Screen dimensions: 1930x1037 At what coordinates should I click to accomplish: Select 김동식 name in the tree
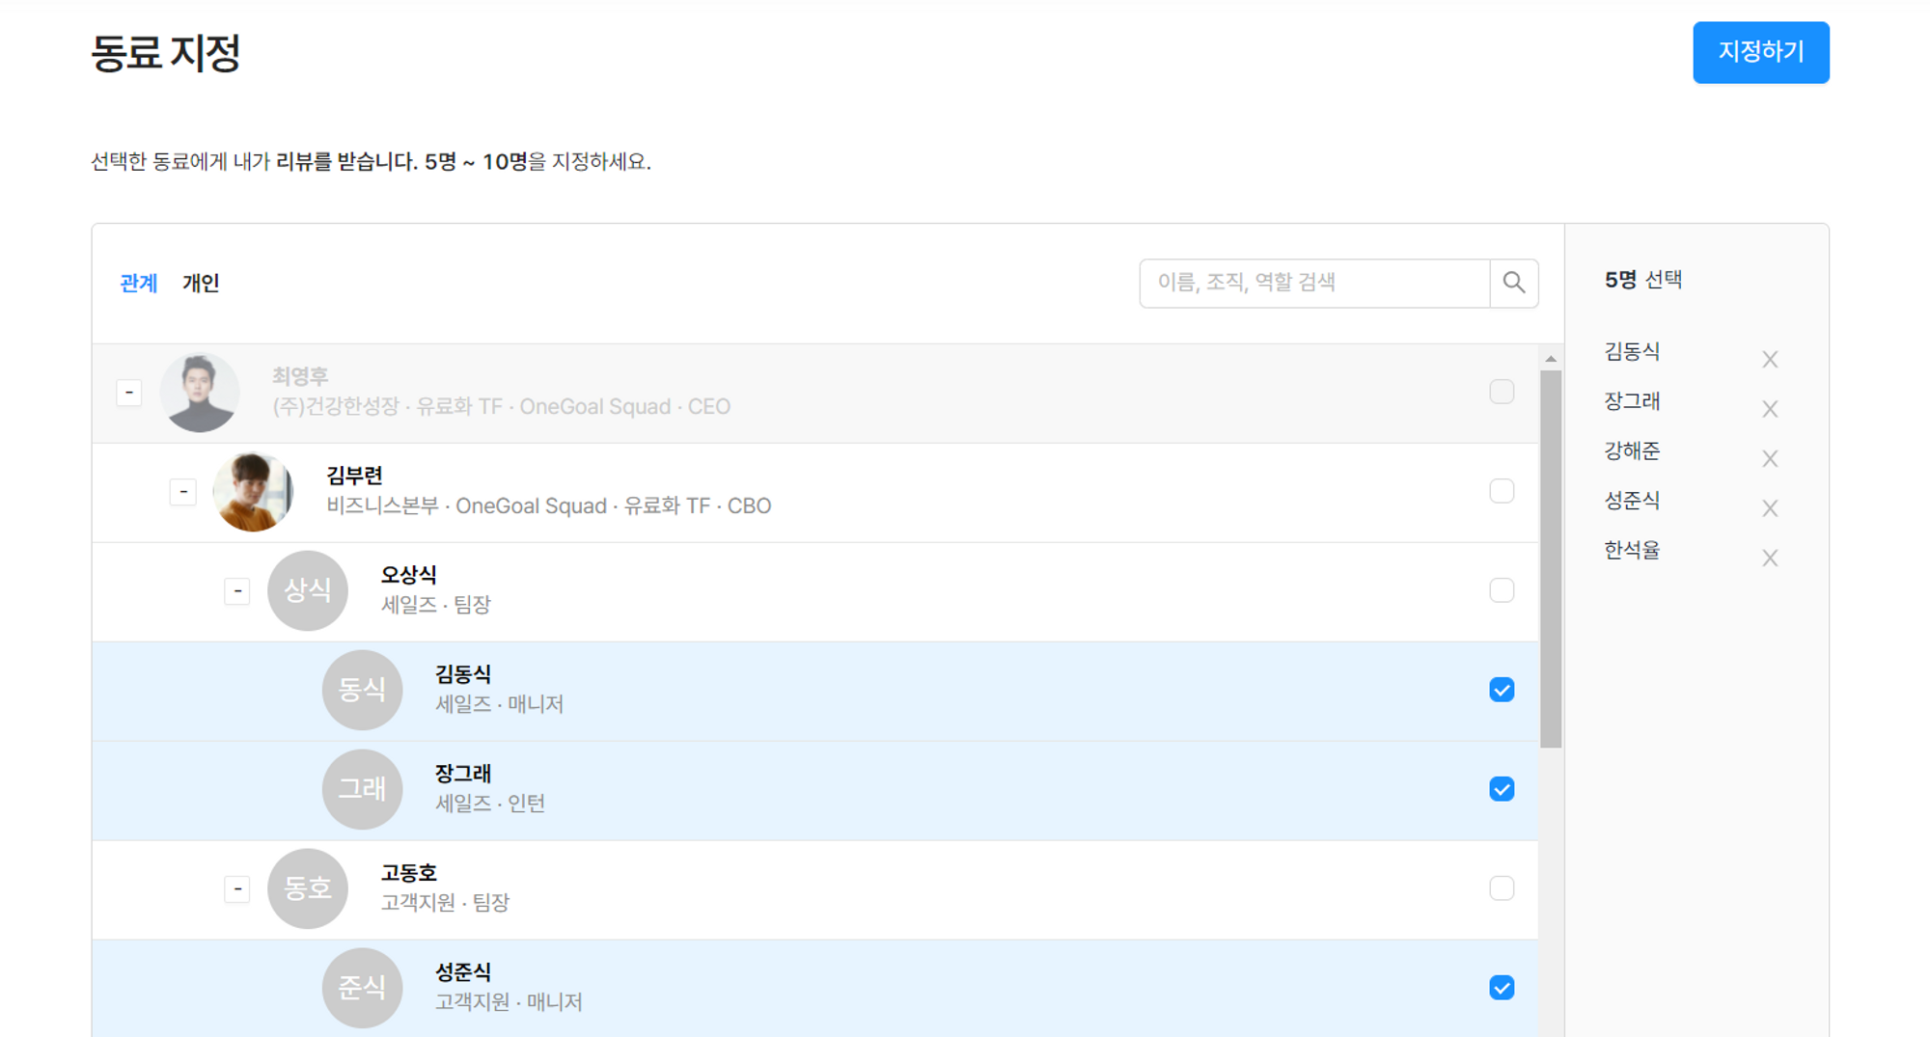pos(463,674)
